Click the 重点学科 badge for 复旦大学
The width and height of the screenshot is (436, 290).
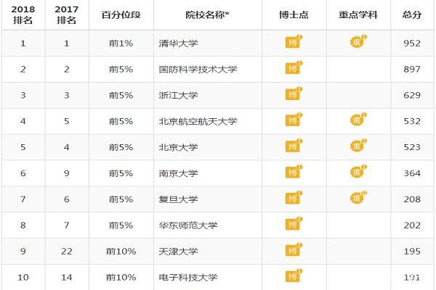pyautogui.click(x=358, y=197)
